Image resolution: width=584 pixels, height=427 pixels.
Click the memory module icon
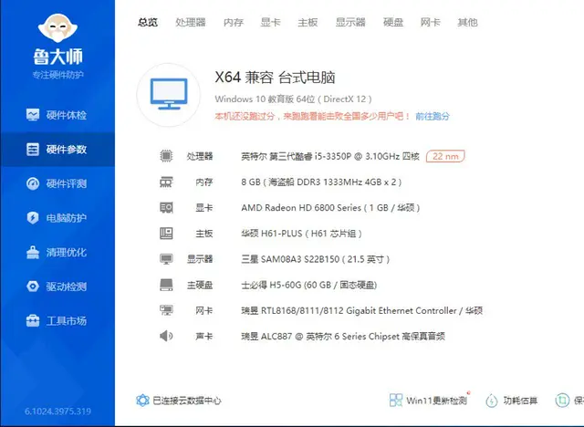(166, 182)
